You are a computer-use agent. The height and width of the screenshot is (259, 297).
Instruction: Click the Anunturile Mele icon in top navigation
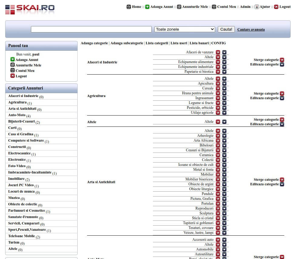tap(179, 7)
